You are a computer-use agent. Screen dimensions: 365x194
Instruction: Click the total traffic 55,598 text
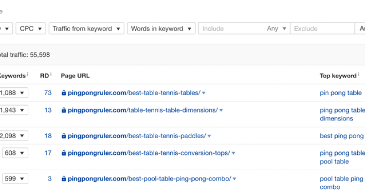(x=24, y=55)
